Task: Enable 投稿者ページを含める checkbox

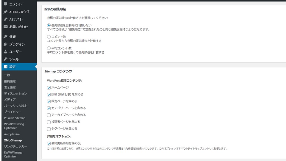Action: 49,122
